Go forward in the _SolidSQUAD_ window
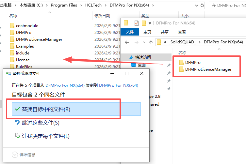This screenshot has width=246, height=164. coord(137,42)
